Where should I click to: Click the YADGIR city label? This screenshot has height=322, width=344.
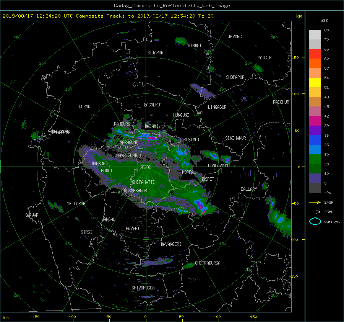(264, 58)
